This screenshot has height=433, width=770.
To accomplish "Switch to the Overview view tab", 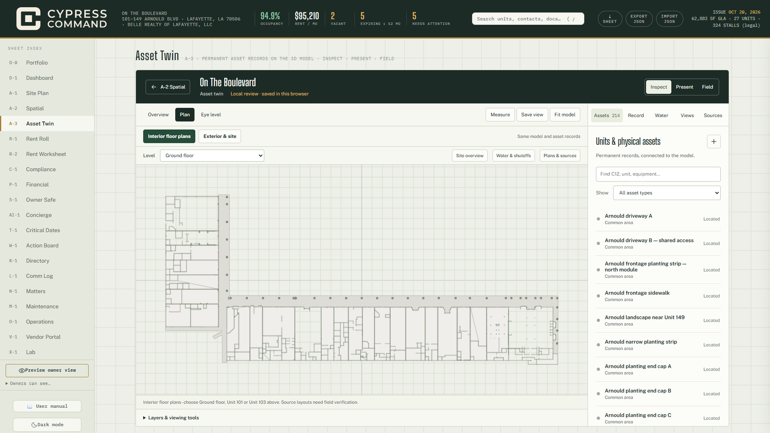I will coord(158,115).
